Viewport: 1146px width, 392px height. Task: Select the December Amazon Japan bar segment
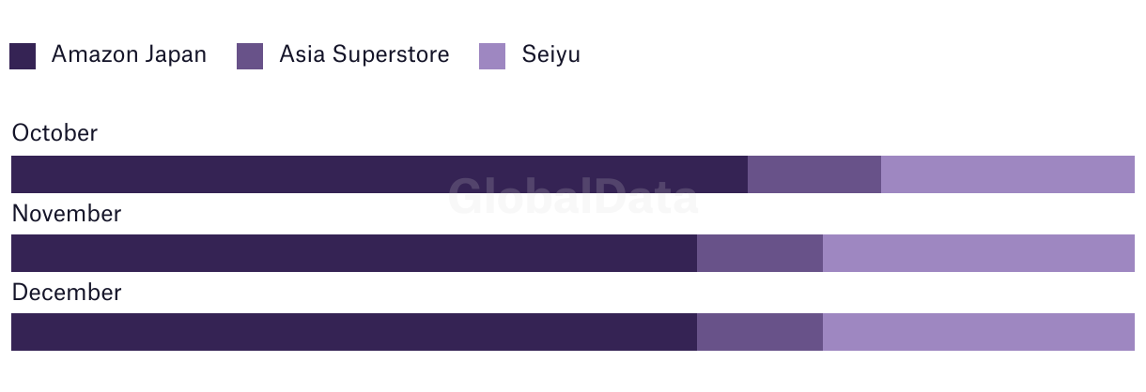point(354,332)
